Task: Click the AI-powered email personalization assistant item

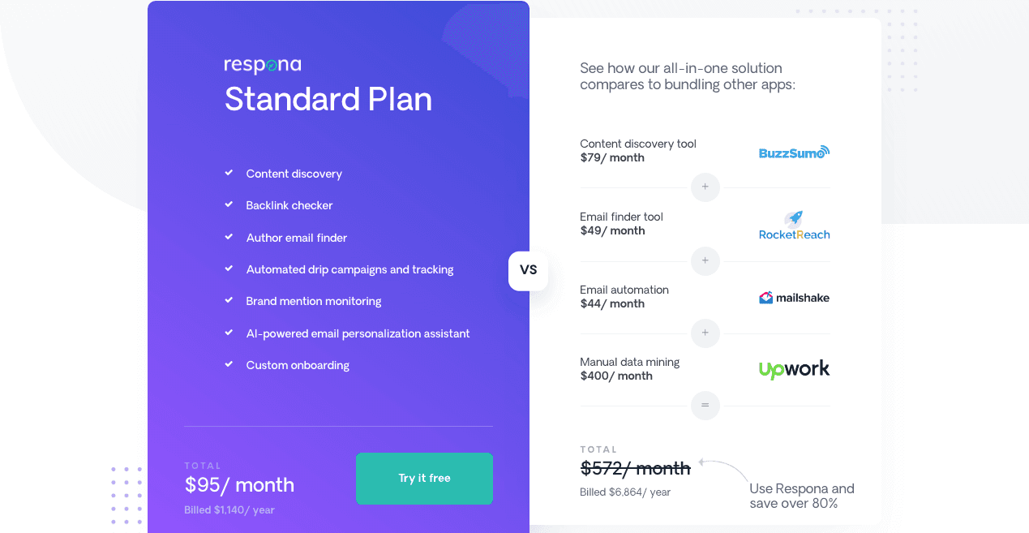Action: coord(358,333)
